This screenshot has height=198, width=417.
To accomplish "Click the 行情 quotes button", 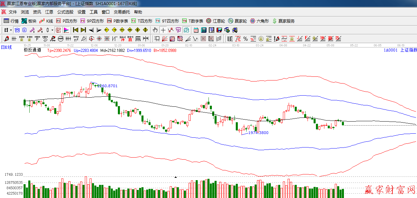I will tap(11, 21).
